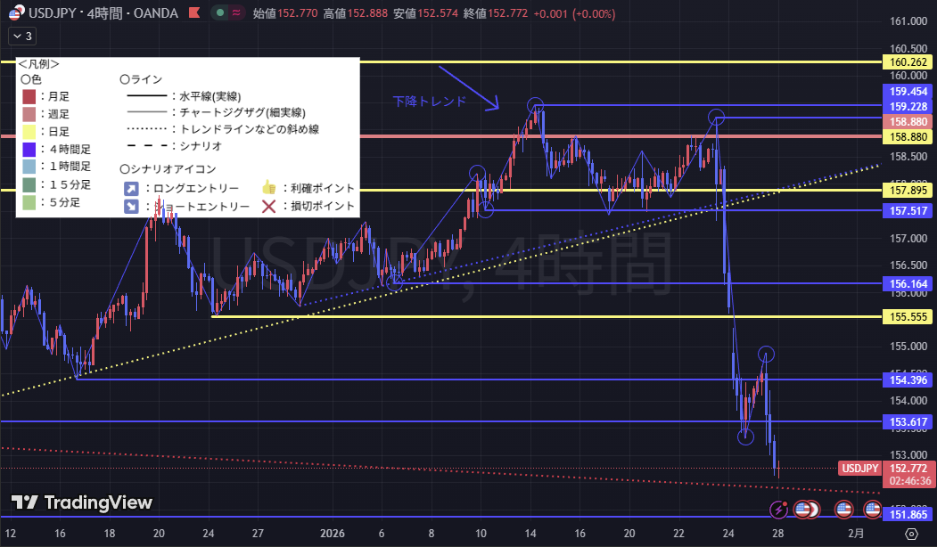
Task: Expand the collapsed indicators list showing 3
Action: 21,37
